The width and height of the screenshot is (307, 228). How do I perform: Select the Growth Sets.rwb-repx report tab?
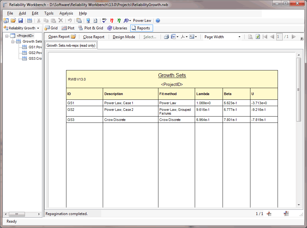click(71, 45)
